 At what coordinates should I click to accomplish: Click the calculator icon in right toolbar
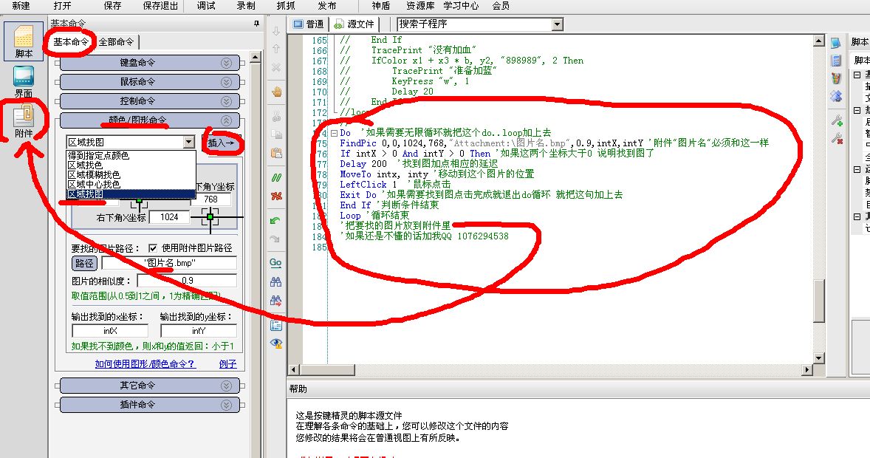[x=836, y=60]
